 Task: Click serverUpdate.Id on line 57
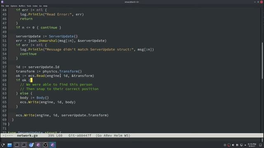click(44, 67)
